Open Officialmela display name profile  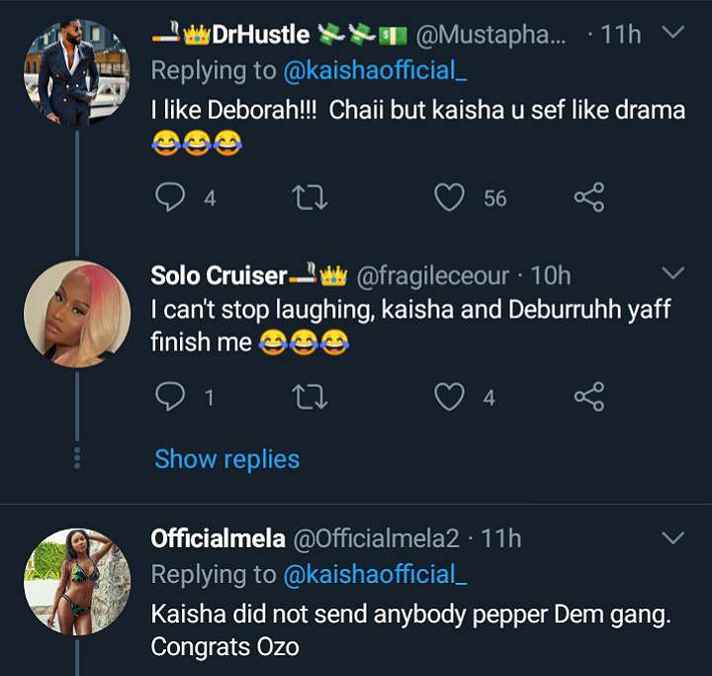(x=218, y=539)
